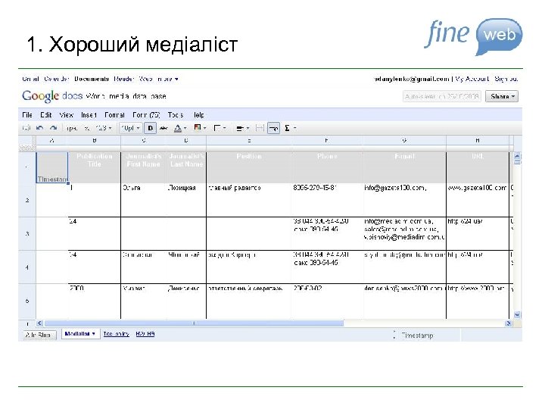Screen dimensions: 545x409
Task: Open the text color picker
Action: point(179,128)
